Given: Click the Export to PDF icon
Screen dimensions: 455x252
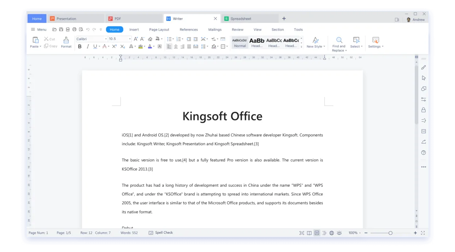Looking at the screenshot, I should point(68,30).
